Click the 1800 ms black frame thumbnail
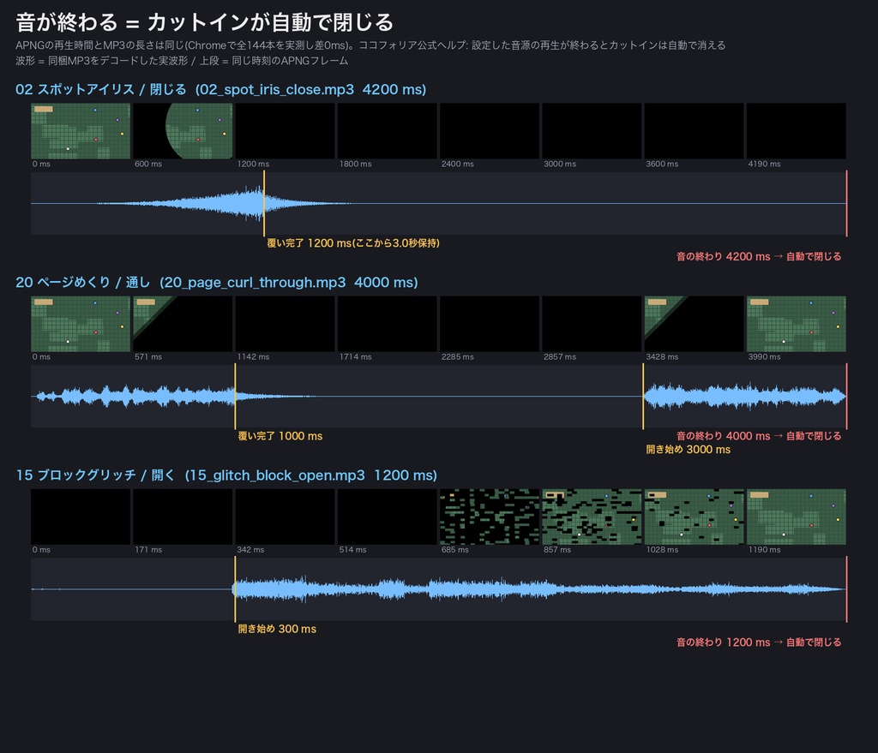 pyautogui.click(x=388, y=131)
